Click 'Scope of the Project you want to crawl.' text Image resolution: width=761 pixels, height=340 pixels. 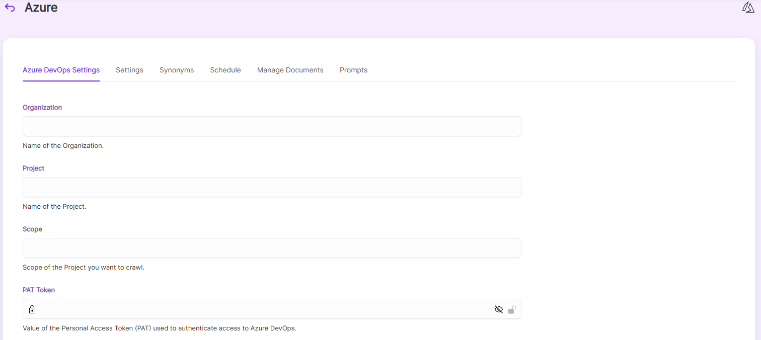84,268
